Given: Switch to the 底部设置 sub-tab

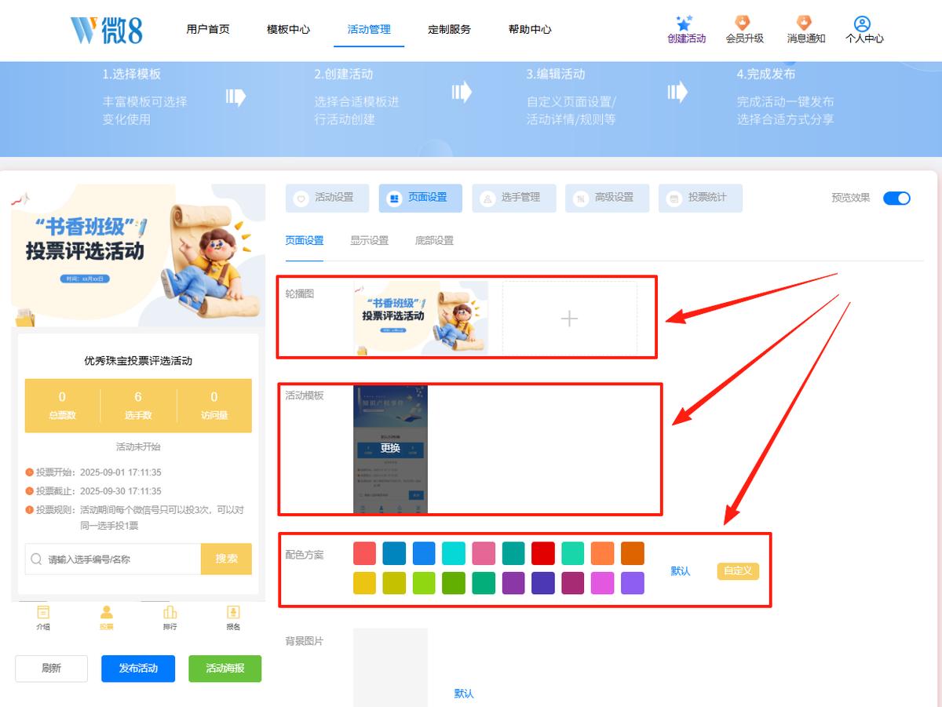Looking at the screenshot, I should click(434, 241).
